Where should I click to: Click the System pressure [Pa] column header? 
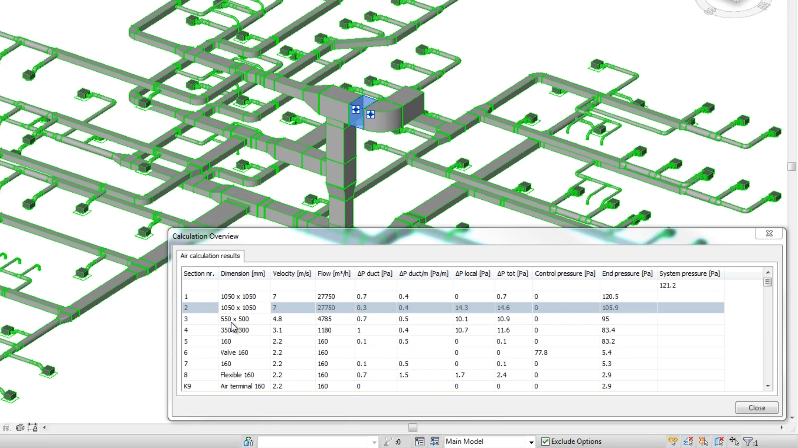(690, 274)
